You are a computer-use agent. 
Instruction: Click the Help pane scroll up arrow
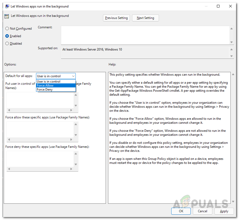coord(233,74)
